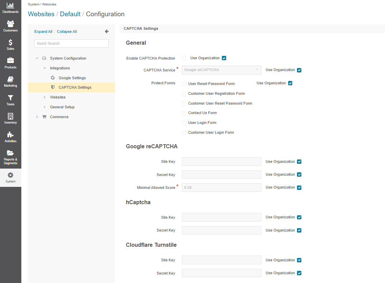This screenshot has width=385, height=283.
Task: Select Google Settings in the tree
Action: pos(72,78)
